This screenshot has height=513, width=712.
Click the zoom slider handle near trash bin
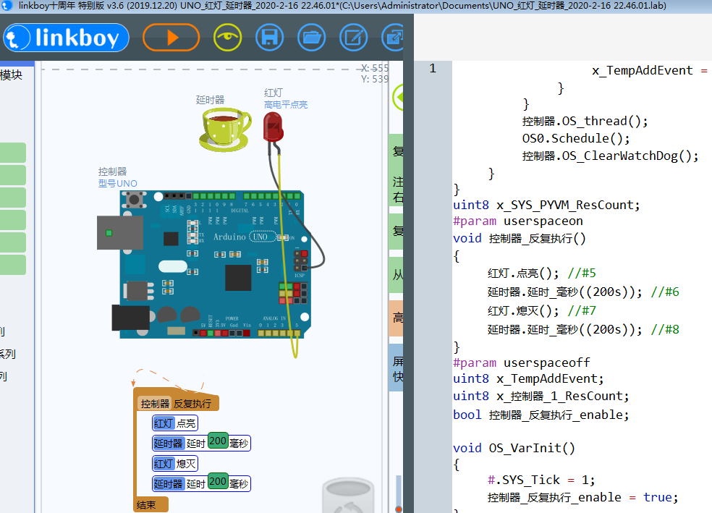(x=399, y=509)
